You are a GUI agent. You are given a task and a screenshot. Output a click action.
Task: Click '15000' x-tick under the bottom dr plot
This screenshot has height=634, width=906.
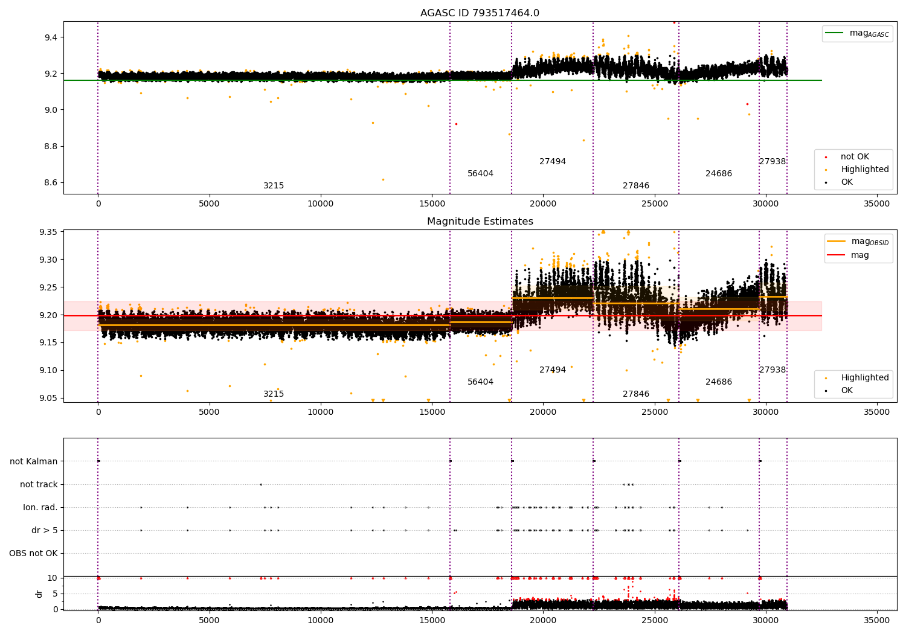432,620
